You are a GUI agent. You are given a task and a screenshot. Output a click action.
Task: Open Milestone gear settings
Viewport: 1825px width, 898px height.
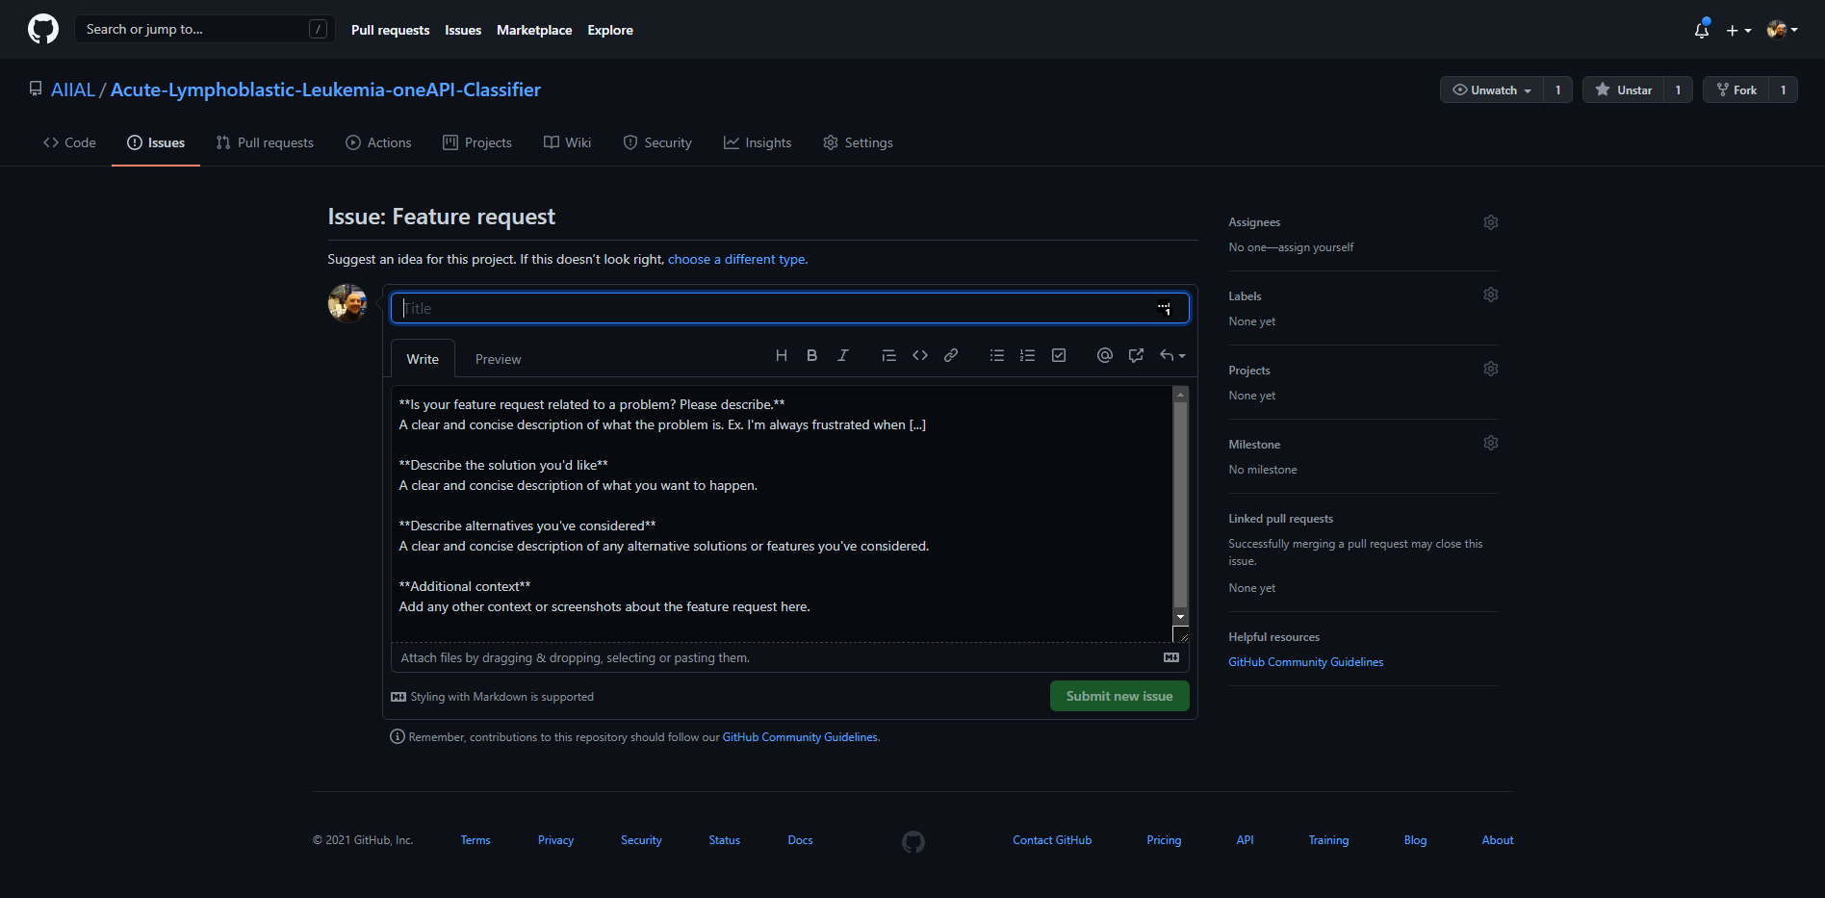point(1491,443)
